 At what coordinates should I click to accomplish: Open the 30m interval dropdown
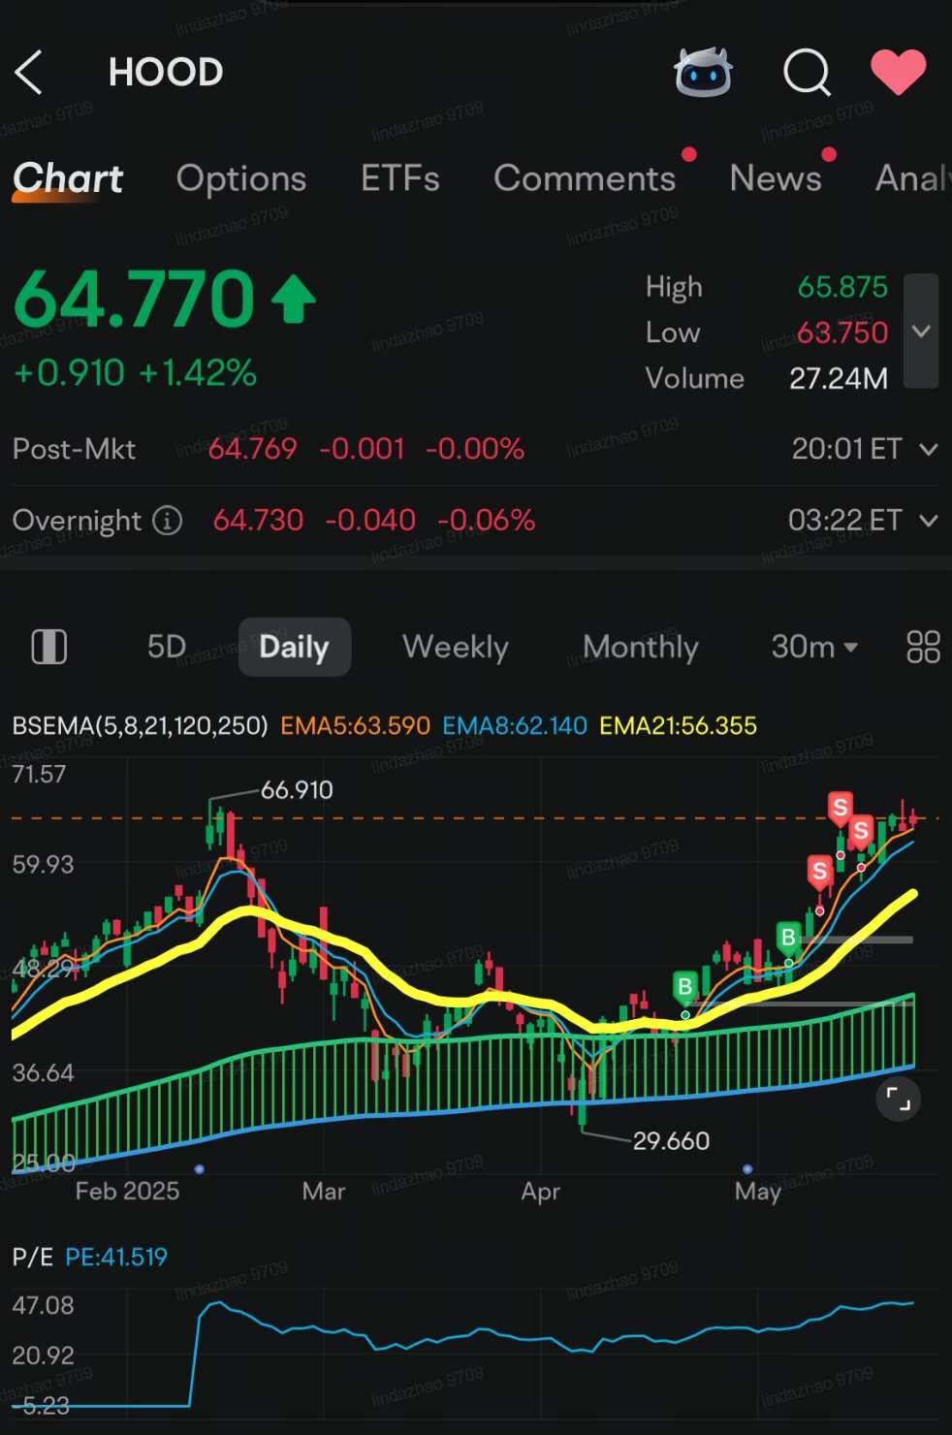pyautogui.click(x=814, y=646)
